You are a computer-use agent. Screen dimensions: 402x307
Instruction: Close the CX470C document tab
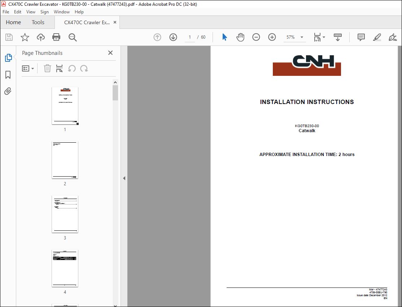click(x=115, y=22)
